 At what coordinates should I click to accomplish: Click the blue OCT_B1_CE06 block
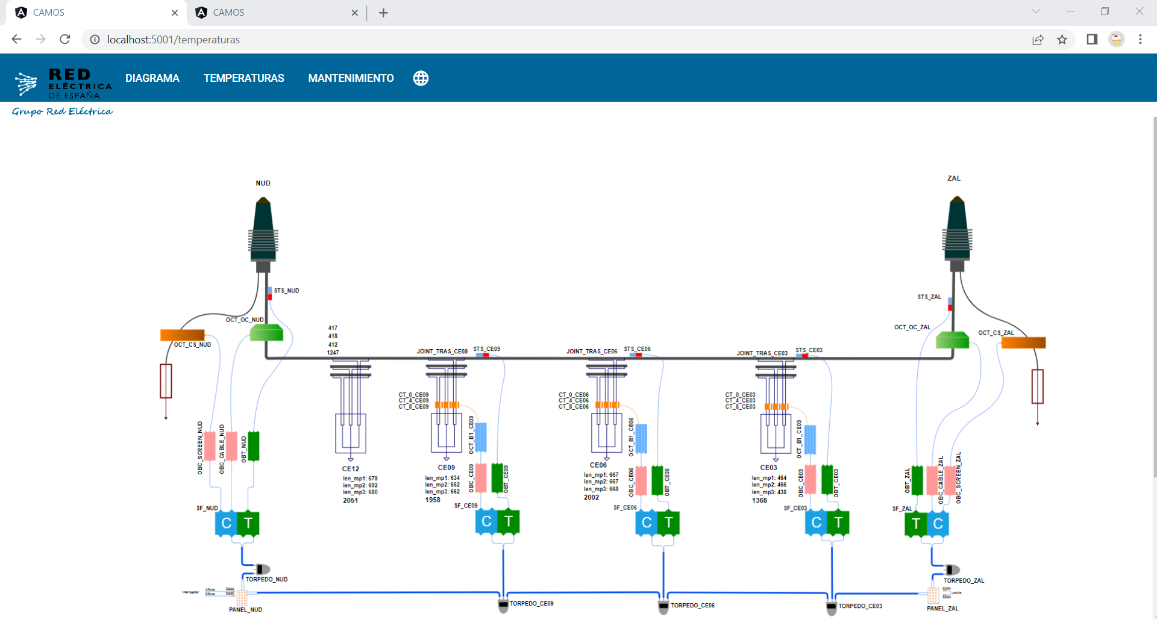coord(641,439)
